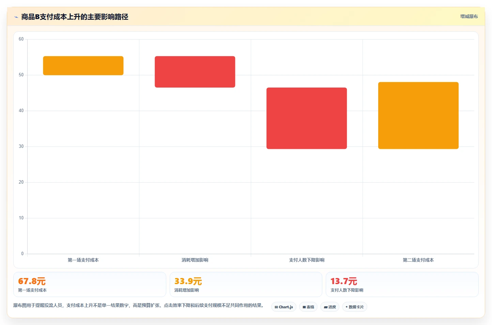Click the 67.8元 value card
Image resolution: width=492 pixels, height=325 pixels.
pyautogui.click(x=90, y=284)
